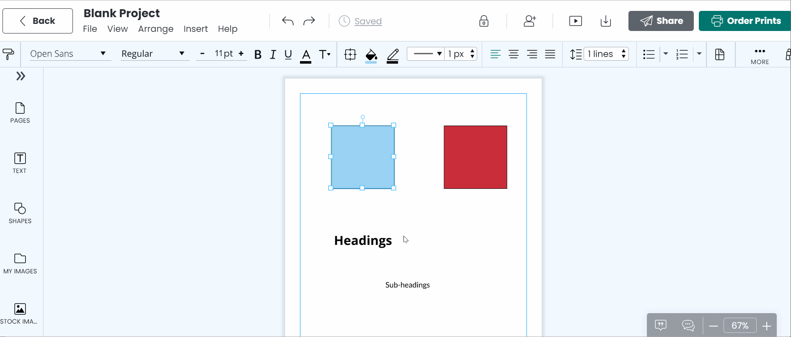Expand the bulleted list style arrow
791x337 pixels.
(666, 54)
